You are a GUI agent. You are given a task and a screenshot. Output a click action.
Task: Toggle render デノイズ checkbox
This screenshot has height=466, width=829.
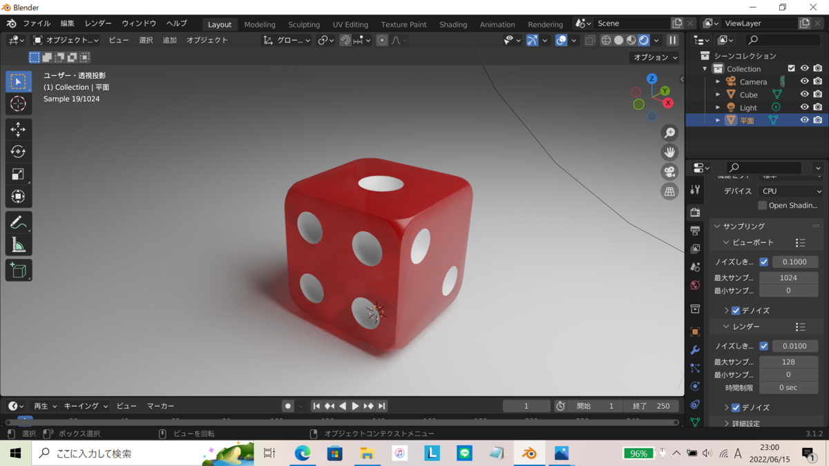(736, 408)
